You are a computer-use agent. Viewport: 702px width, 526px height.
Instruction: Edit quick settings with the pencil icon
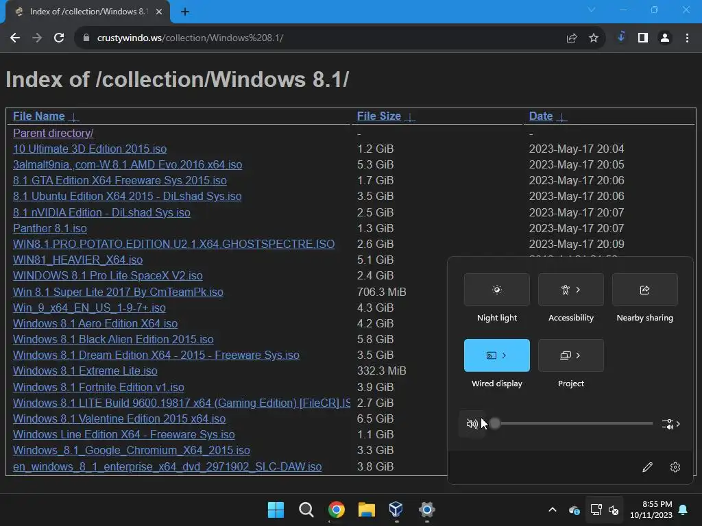tap(647, 467)
